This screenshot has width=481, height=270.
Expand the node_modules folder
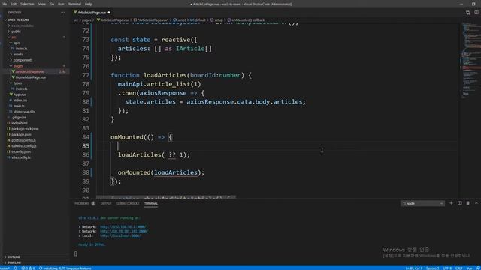(22, 25)
